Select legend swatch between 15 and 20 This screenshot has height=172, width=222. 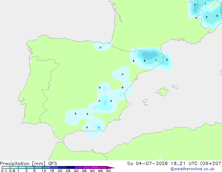[x=55, y=167]
